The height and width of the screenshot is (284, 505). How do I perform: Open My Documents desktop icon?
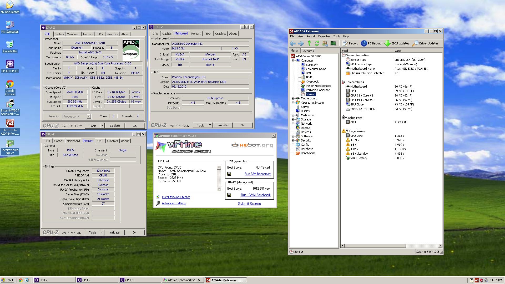tap(10, 7)
